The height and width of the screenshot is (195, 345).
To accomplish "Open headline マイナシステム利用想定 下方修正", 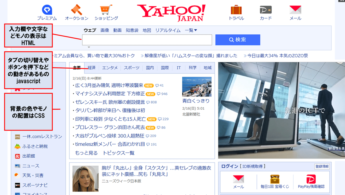I will (x=110, y=94).
